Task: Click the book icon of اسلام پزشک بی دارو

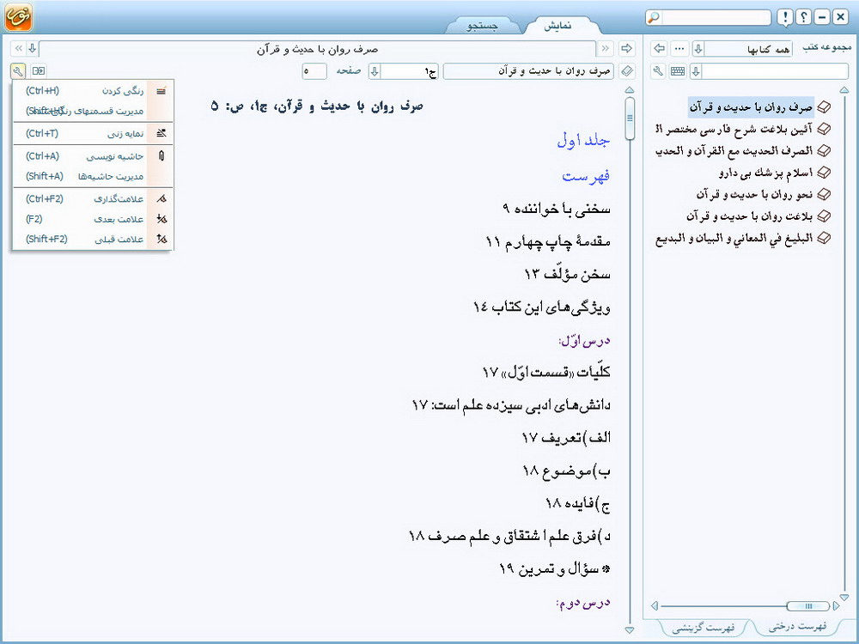Action: pyautogui.click(x=824, y=173)
